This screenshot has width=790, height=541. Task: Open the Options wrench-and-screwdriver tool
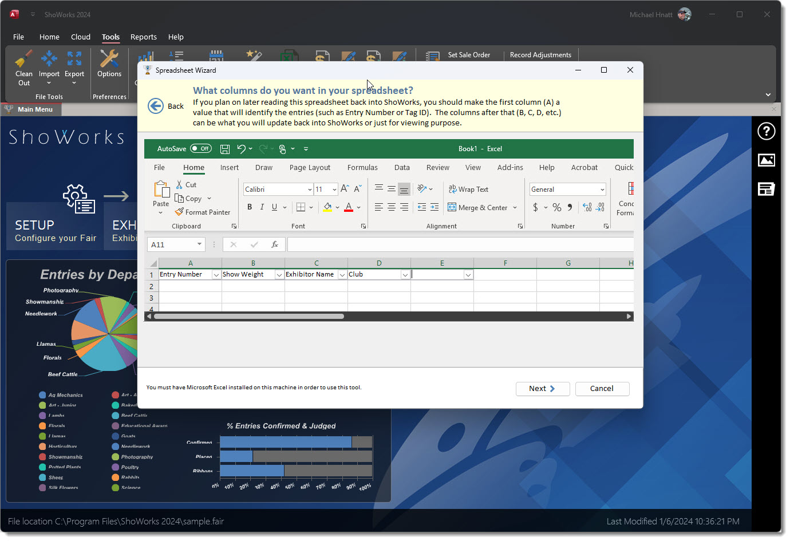point(109,59)
